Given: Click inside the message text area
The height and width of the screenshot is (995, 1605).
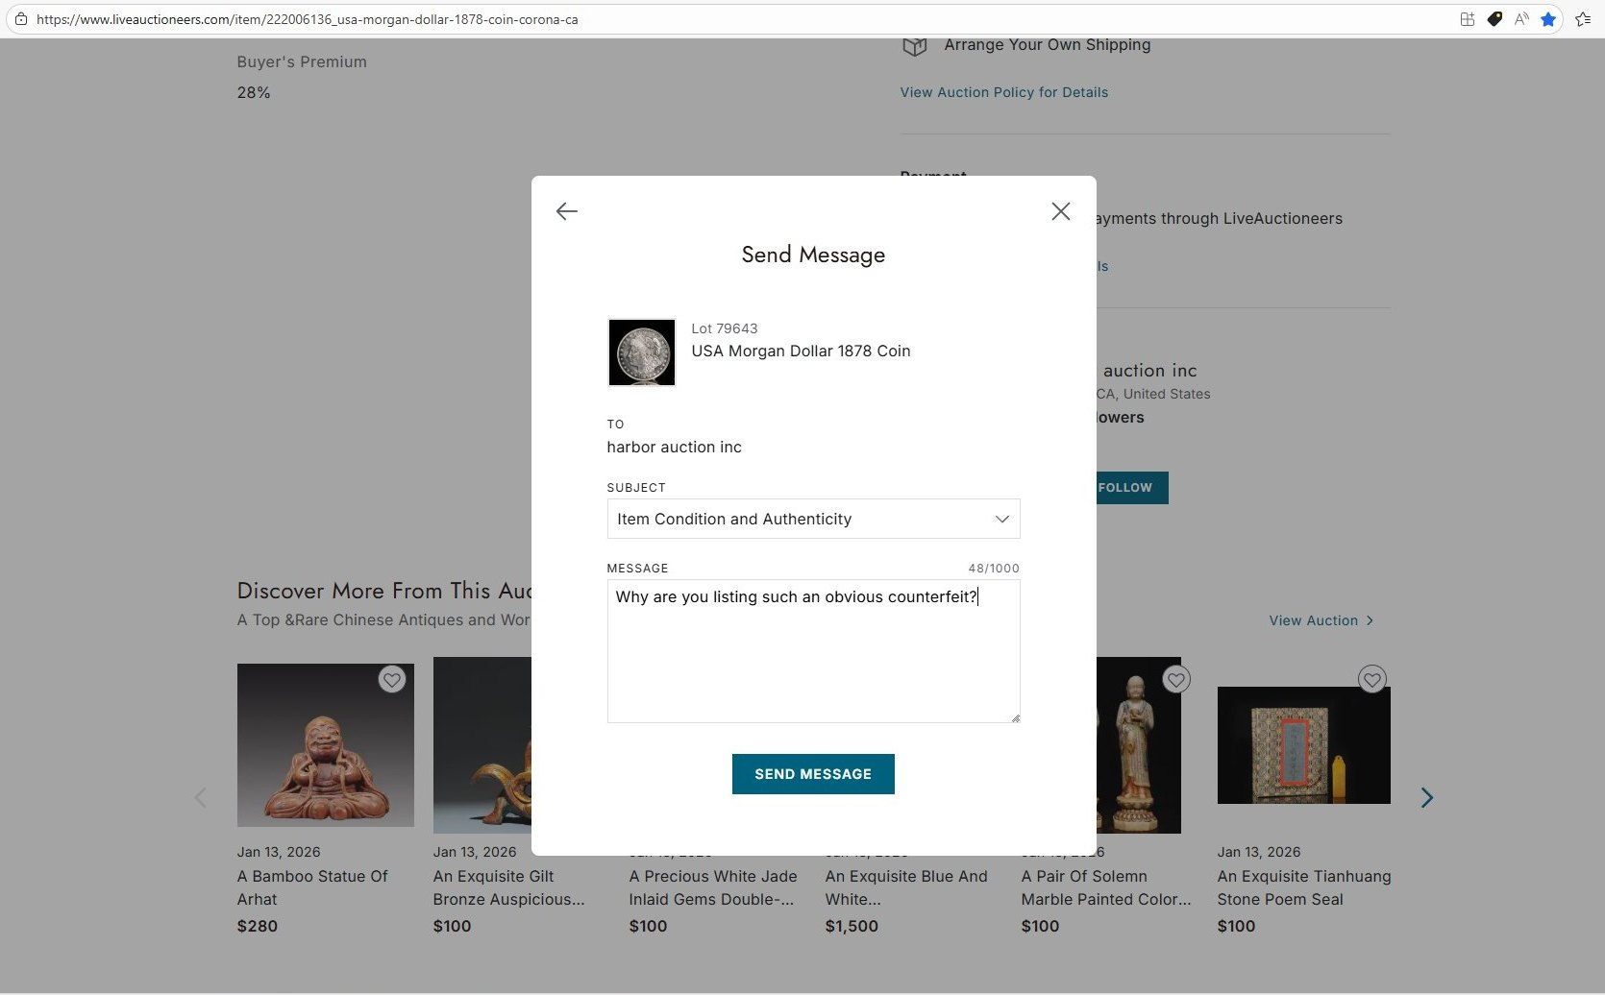Looking at the screenshot, I should click(x=813, y=651).
